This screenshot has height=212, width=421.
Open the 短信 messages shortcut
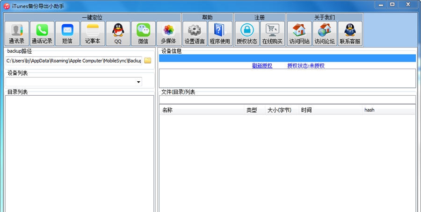coord(67,34)
